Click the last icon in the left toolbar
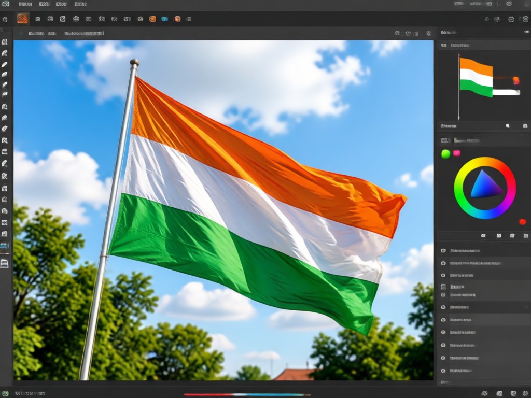531x398 pixels. tap(4, 264)
